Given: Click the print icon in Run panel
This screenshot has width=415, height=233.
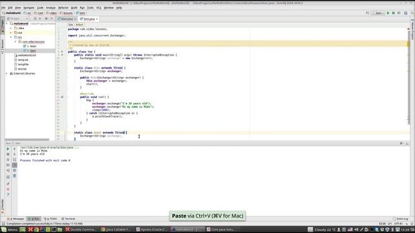Looking at the screenshot, I should click(x=14, y=170).
